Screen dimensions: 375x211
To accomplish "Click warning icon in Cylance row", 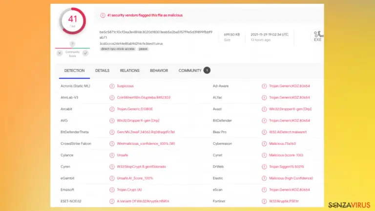I will tap(112, 155).
